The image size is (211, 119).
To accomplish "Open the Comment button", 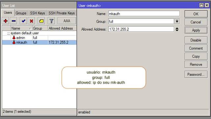I will [x=196, y=48].
